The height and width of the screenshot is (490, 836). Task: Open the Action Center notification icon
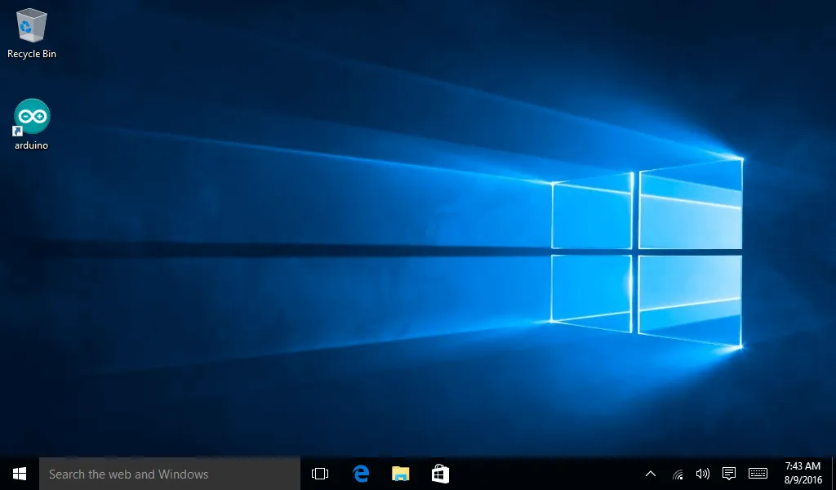click(729, 474)
